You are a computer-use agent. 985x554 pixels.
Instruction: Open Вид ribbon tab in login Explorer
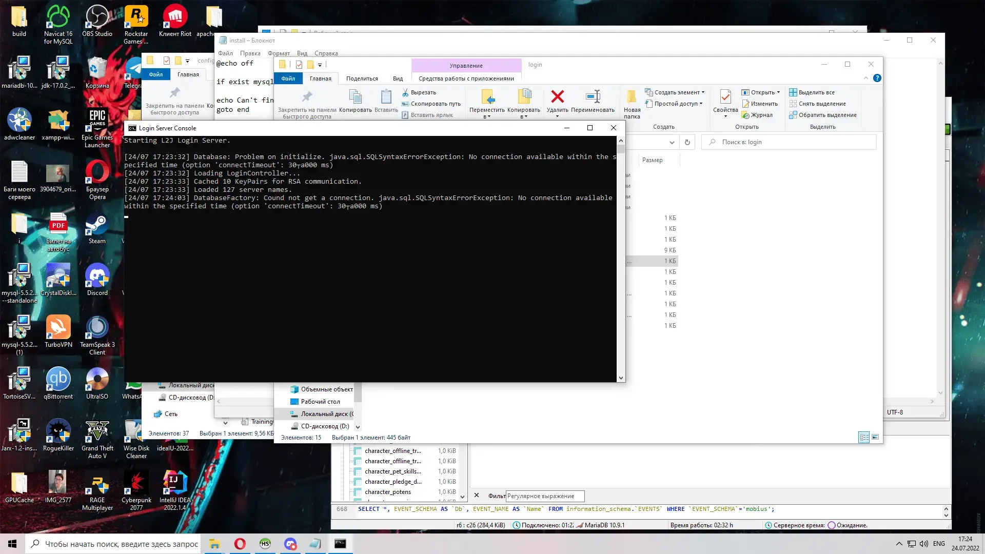tap(398, 78)
